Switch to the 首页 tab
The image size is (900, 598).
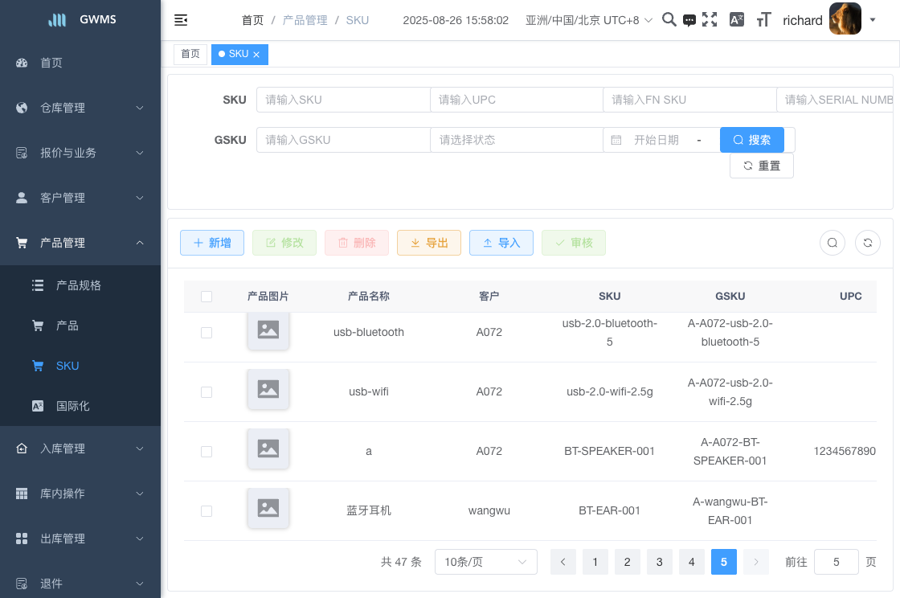[190, 54]
